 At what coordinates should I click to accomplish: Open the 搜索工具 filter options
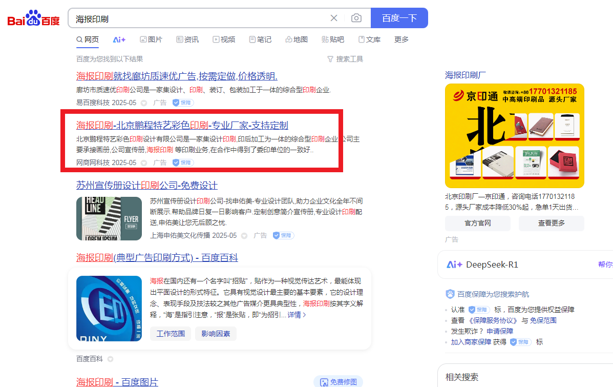[345, 59]
